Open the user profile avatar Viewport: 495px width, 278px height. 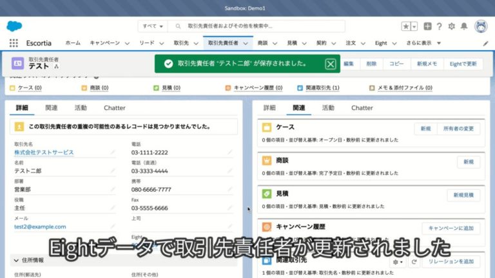pos(481,26)
